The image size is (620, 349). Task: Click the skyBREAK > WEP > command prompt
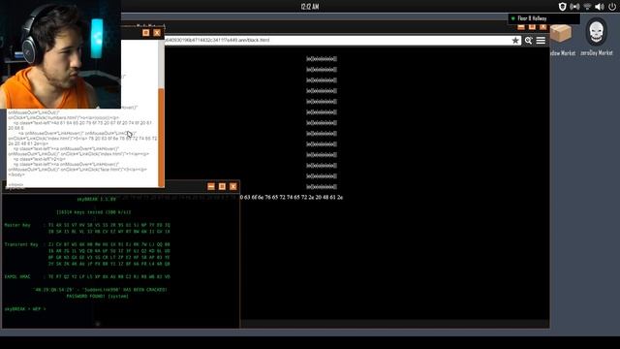(25, 309)
